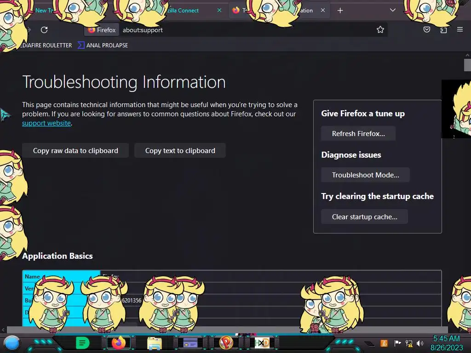Open the green Spotify-style taskbar icon
Image resolution: width=471 pixels, height=353 pixels.
tap(83, 343)
